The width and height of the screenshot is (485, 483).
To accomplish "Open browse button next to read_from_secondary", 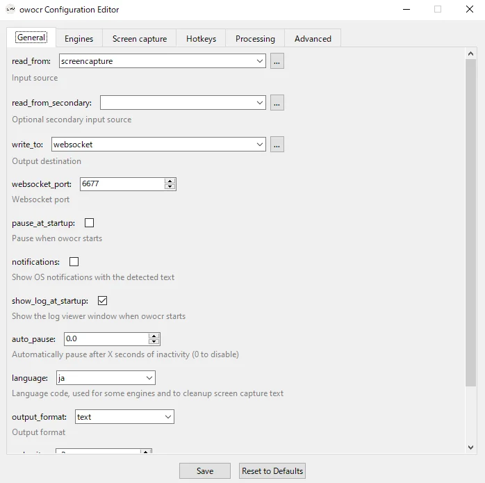I will point(277,103).
